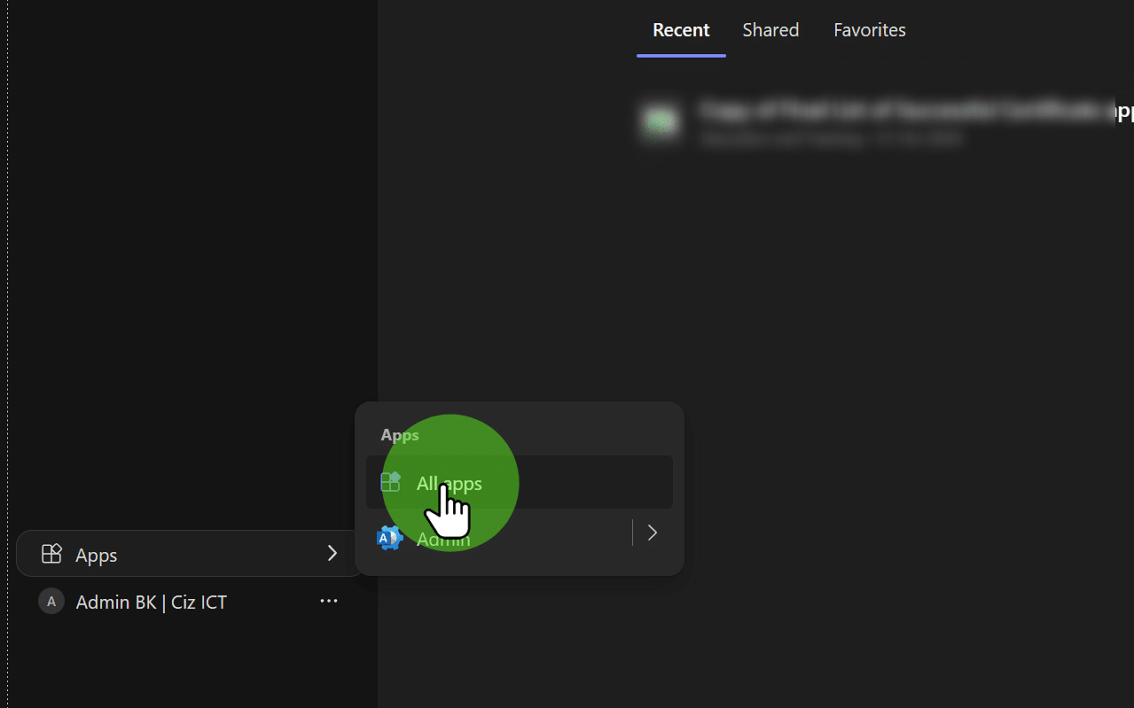Open more options for Admin BK | Ciz ICT
The height and width of the screenshot is (708, 1134).
(x=329, y=601)
